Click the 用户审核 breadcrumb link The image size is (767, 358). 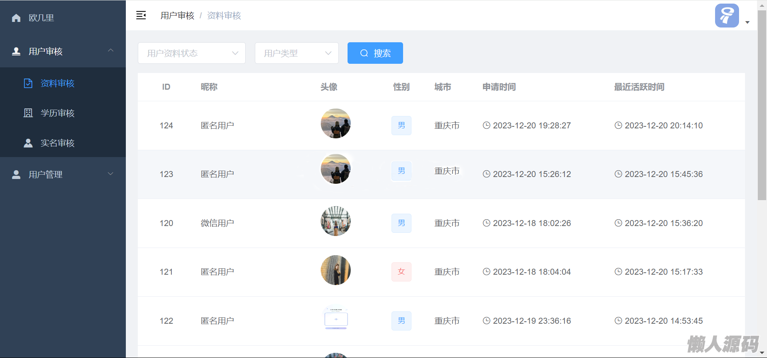click(x=177, y=16)
